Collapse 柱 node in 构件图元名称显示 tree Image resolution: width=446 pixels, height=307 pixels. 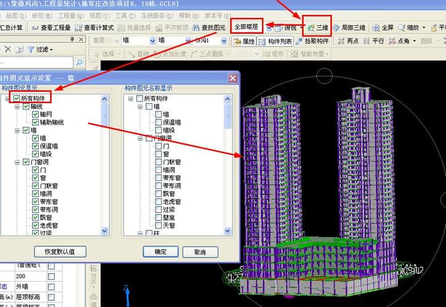(140, 233)
